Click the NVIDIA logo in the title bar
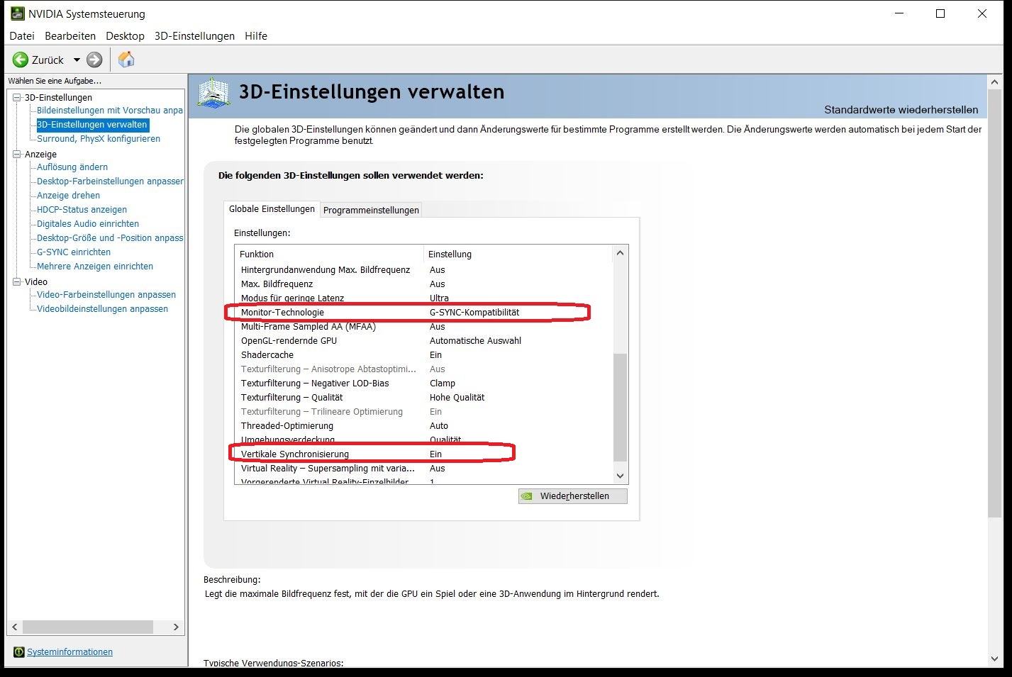Viewport: 1012px width, 677px height. 17,13
